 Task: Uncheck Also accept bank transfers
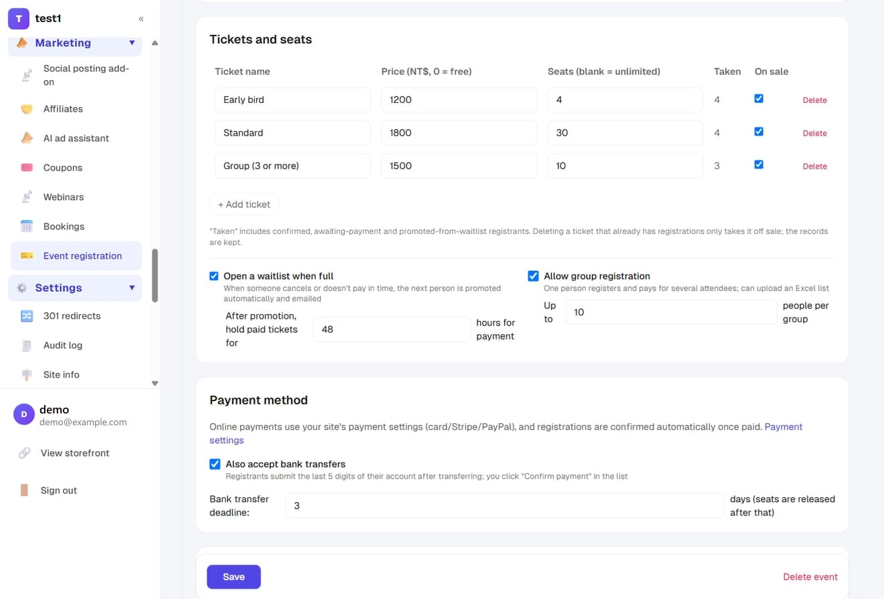(x=215, y=465)
